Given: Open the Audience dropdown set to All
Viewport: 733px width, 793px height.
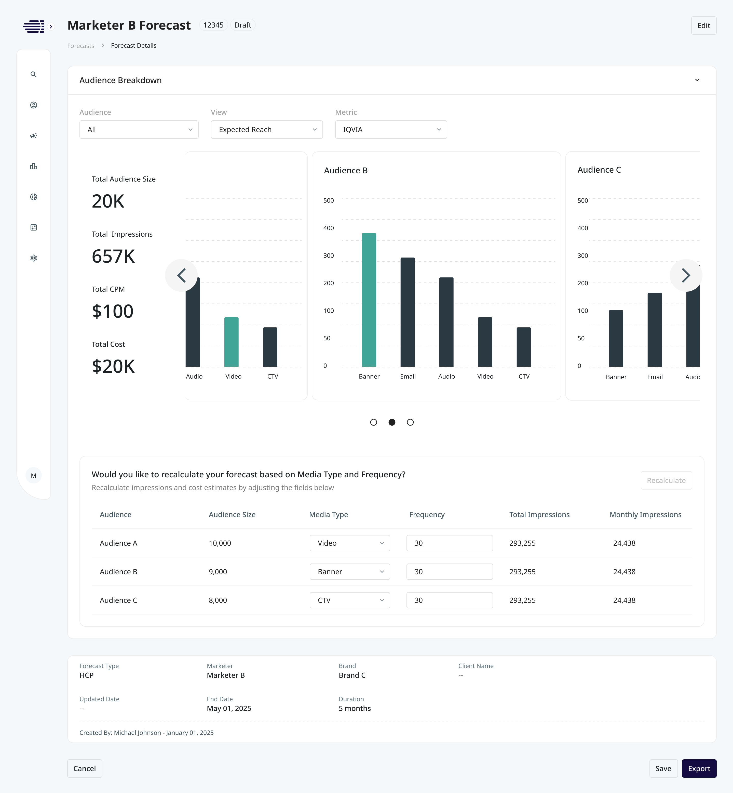Looking at the screenshot, I should (x=139, y=130).
